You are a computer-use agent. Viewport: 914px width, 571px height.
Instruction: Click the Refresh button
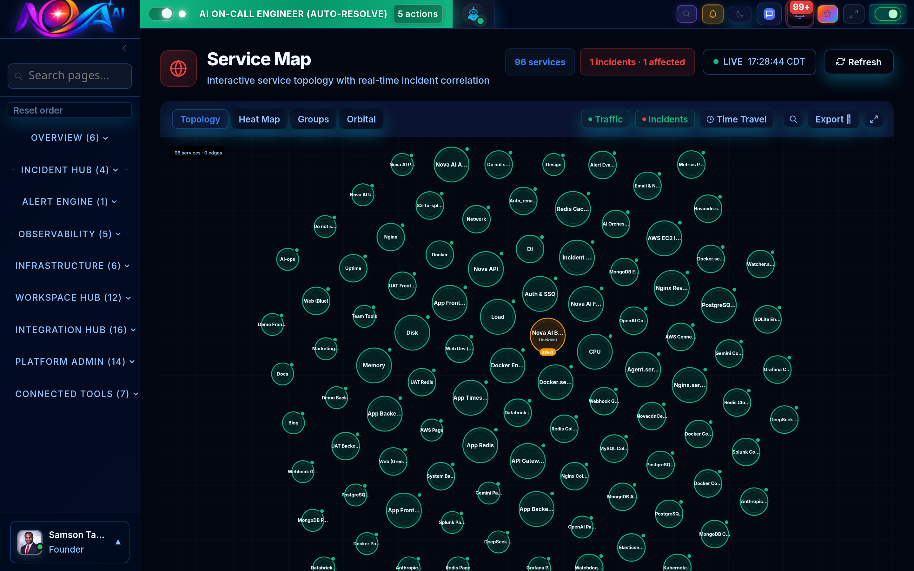click(858, 62)
